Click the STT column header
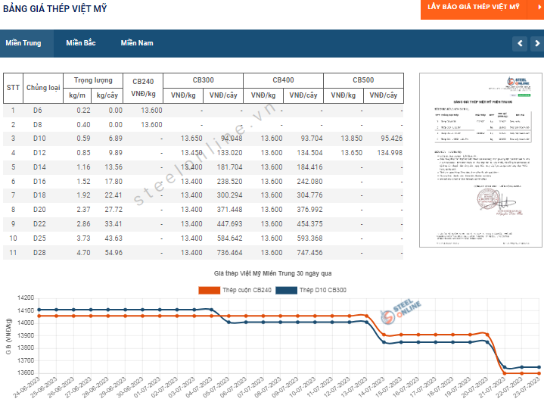The image size is (544, 402). pyautogui.click(x=13, y=88)
